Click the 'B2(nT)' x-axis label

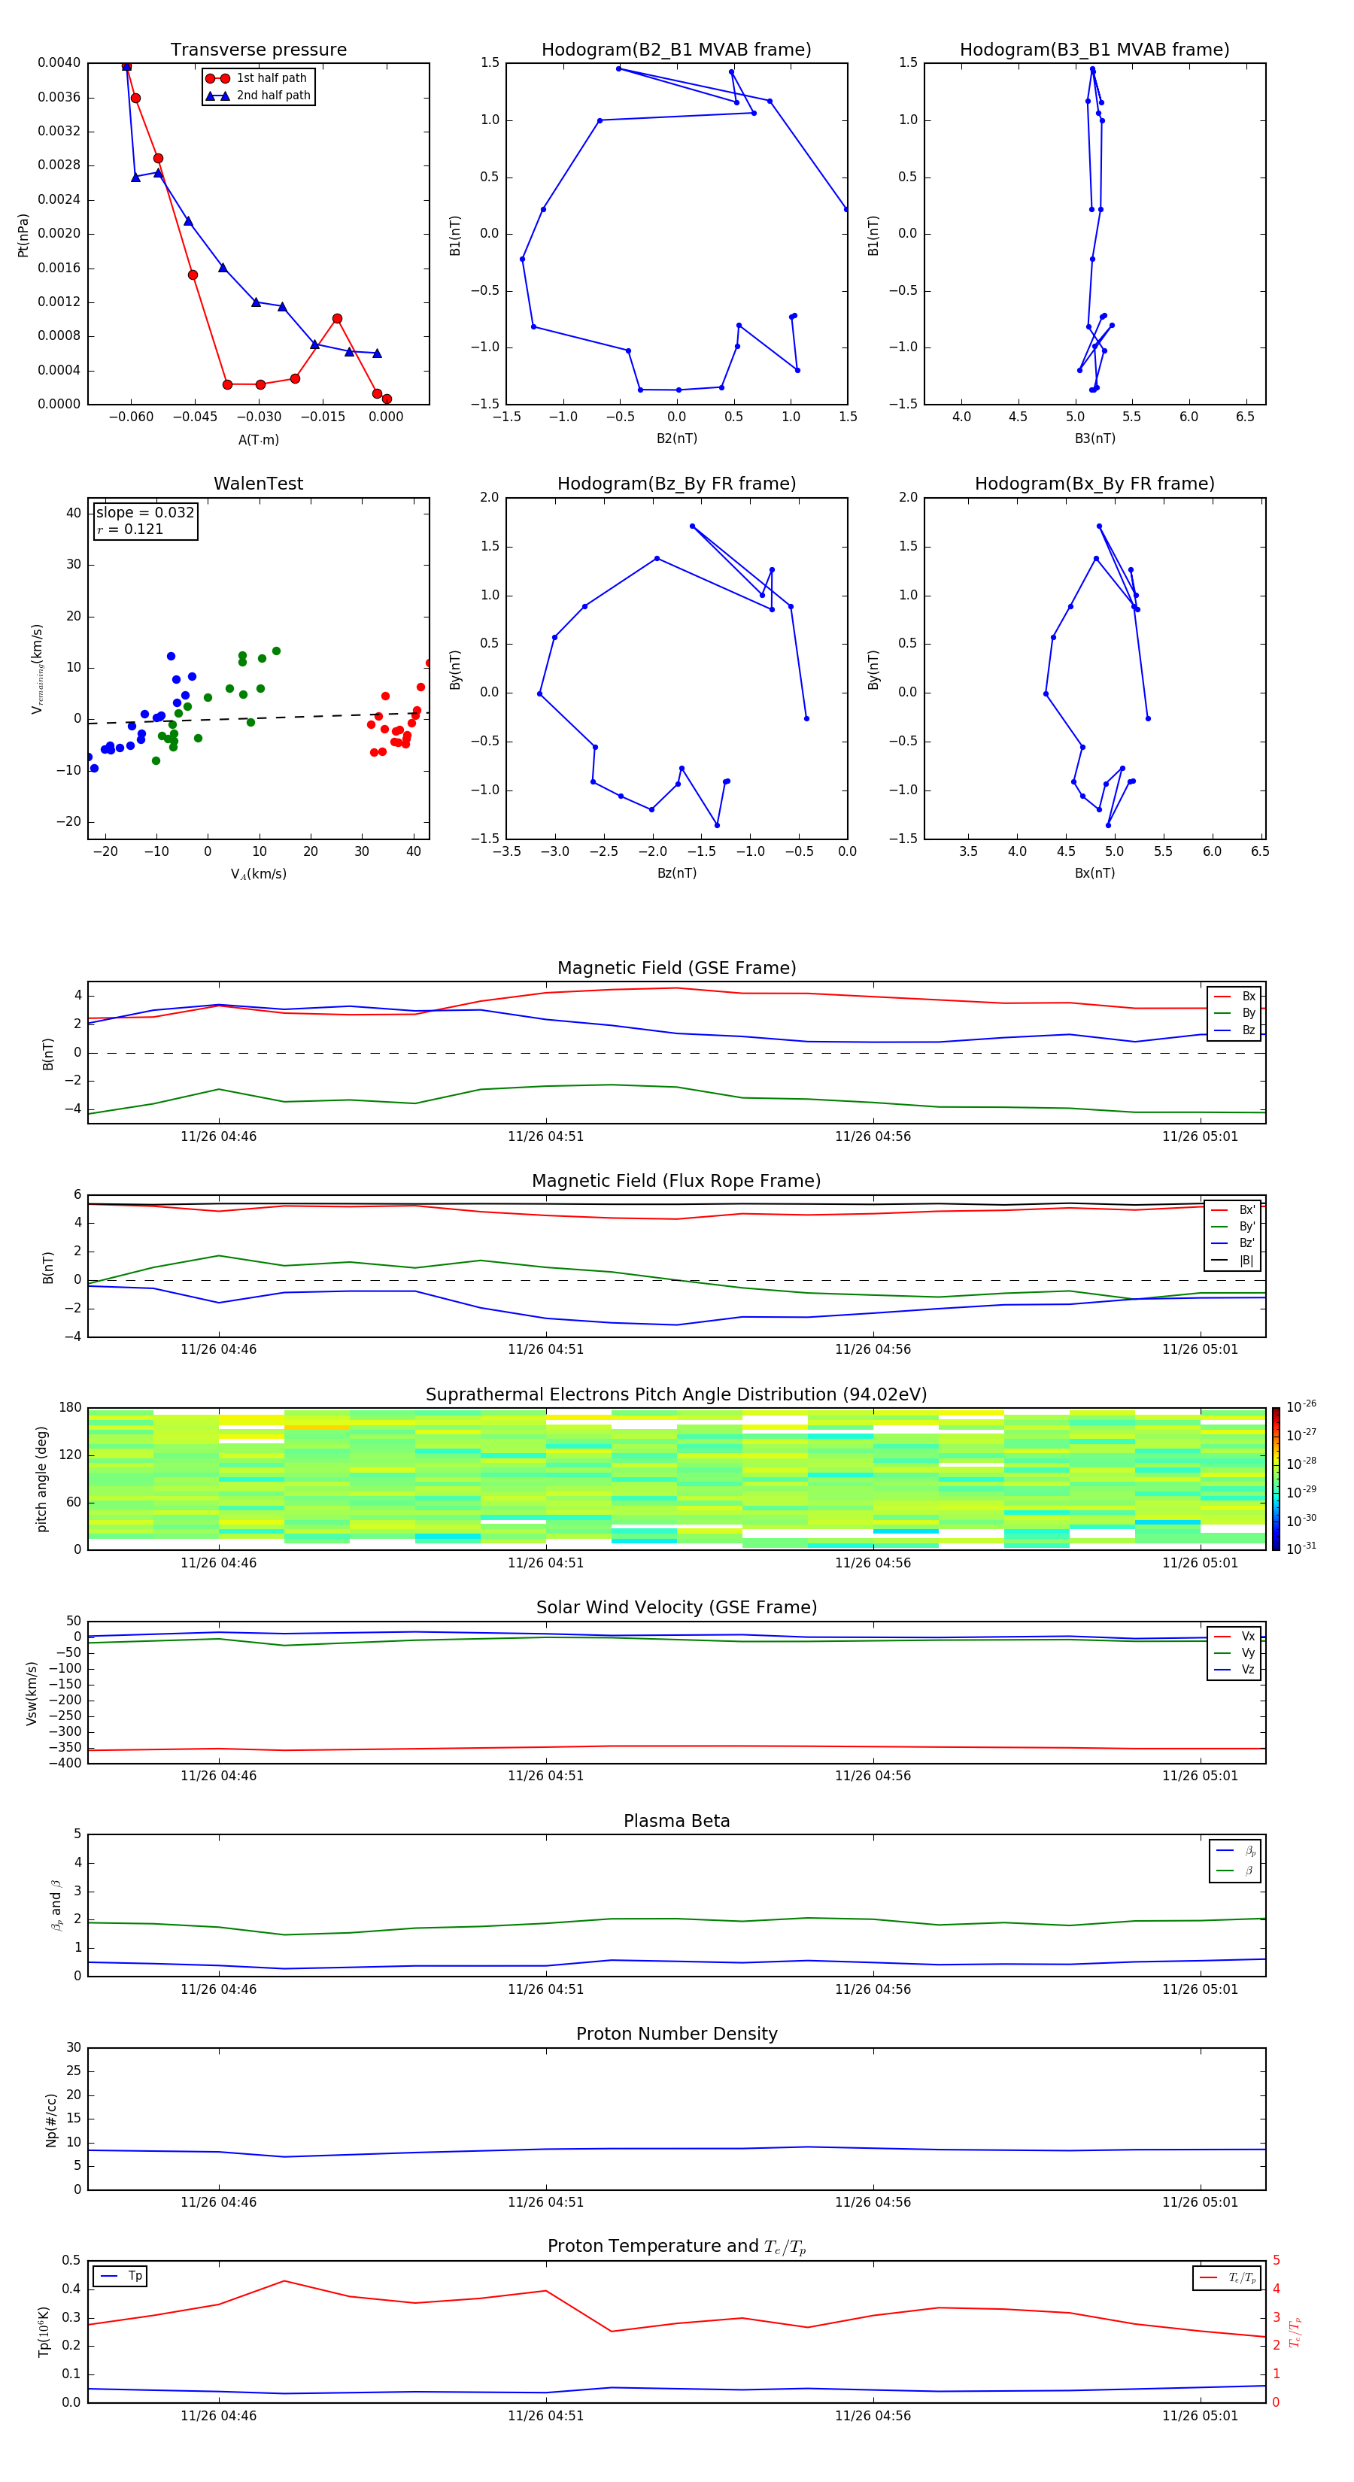[676, 438]
